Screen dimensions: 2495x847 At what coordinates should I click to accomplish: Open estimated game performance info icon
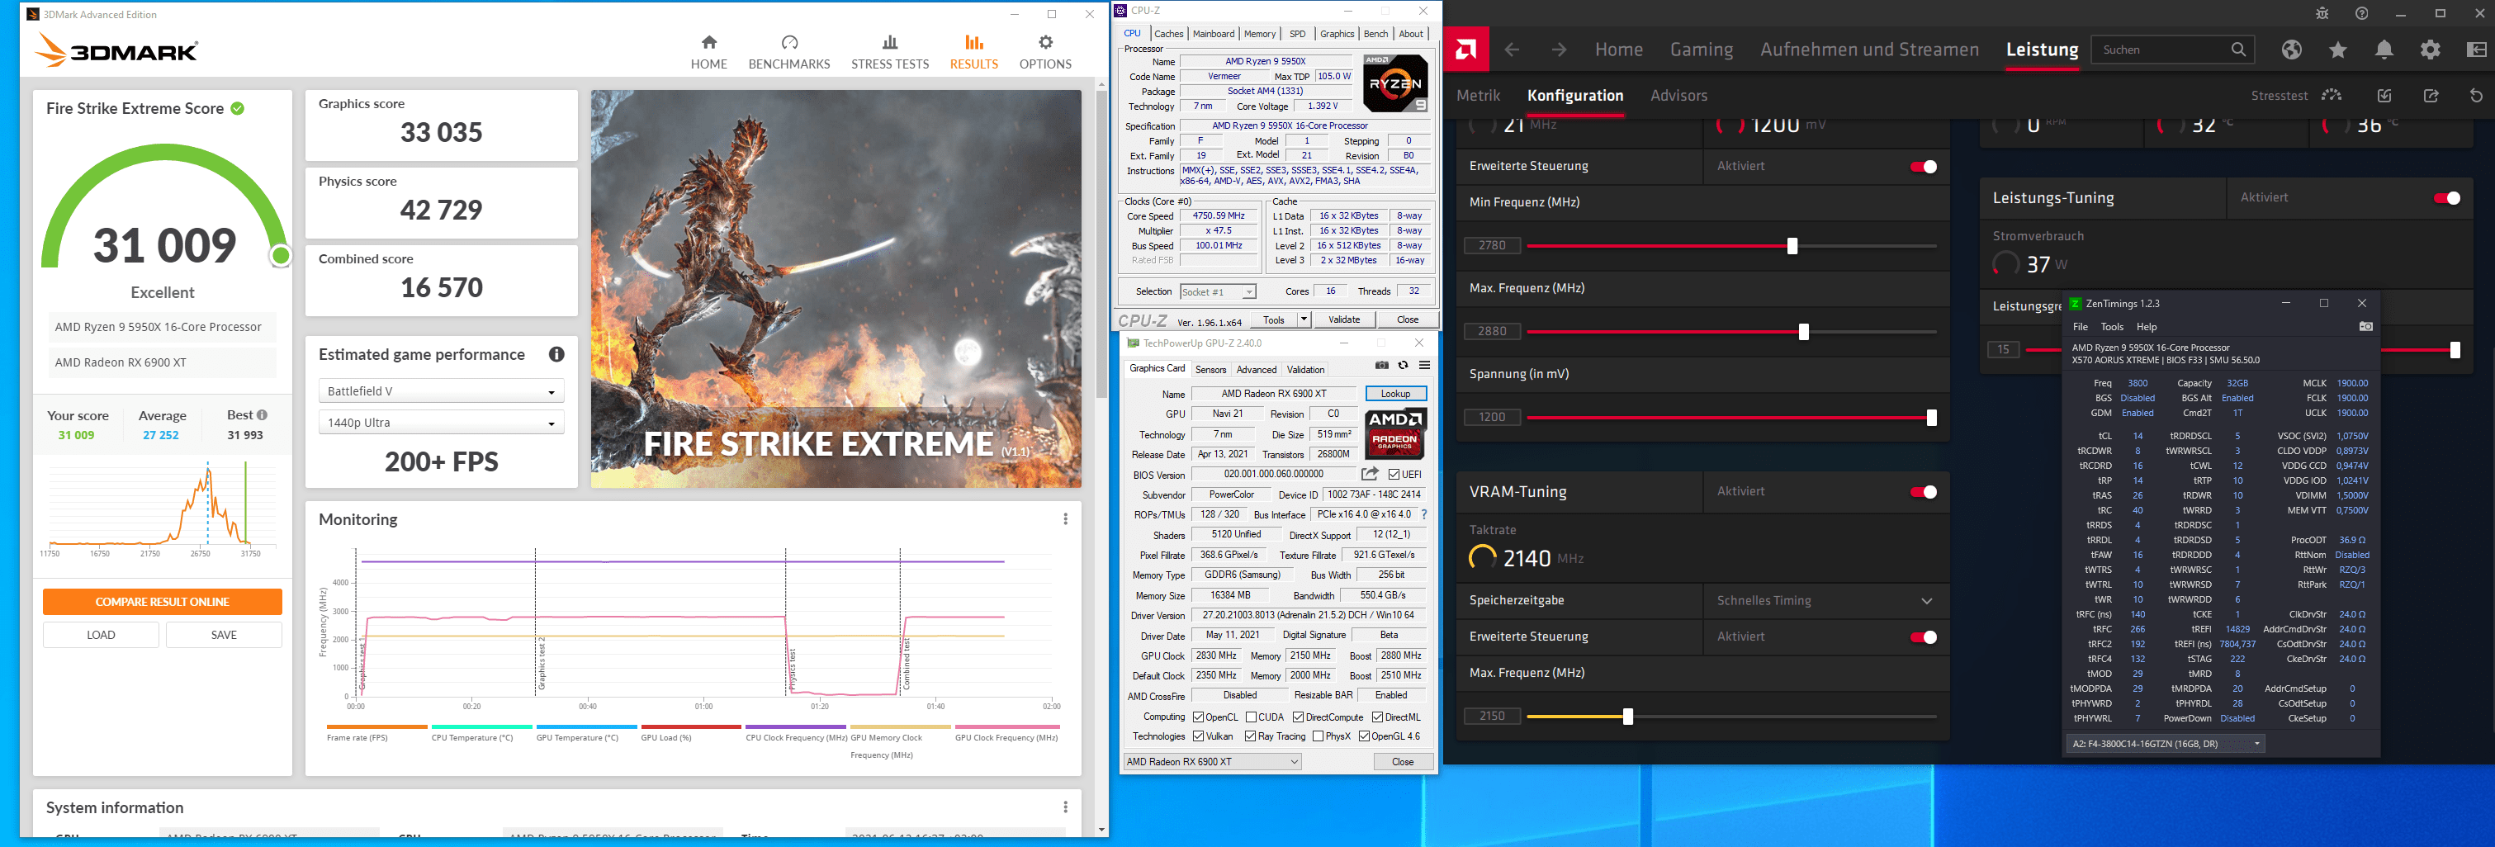(x=556, y=354)
